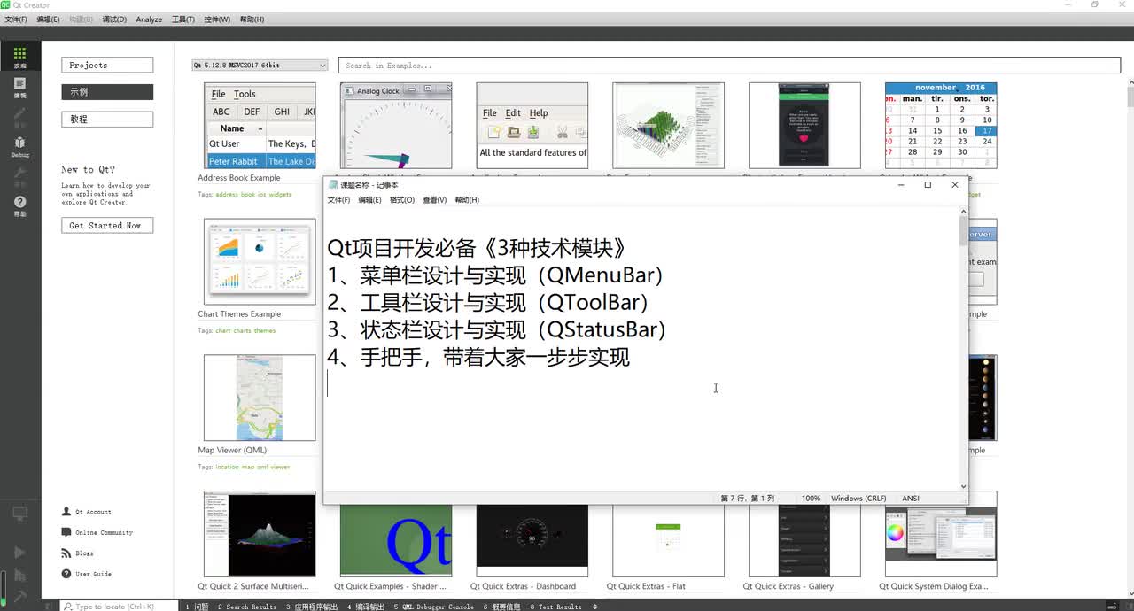Select the Projects button on Welcome page
The height and width of the screenshot is (611, 1134).
tap(107, 65)
